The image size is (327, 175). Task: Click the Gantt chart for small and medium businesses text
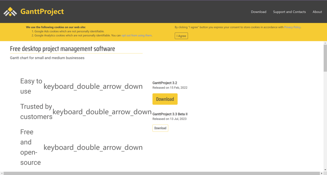click(x=47, y=58)
